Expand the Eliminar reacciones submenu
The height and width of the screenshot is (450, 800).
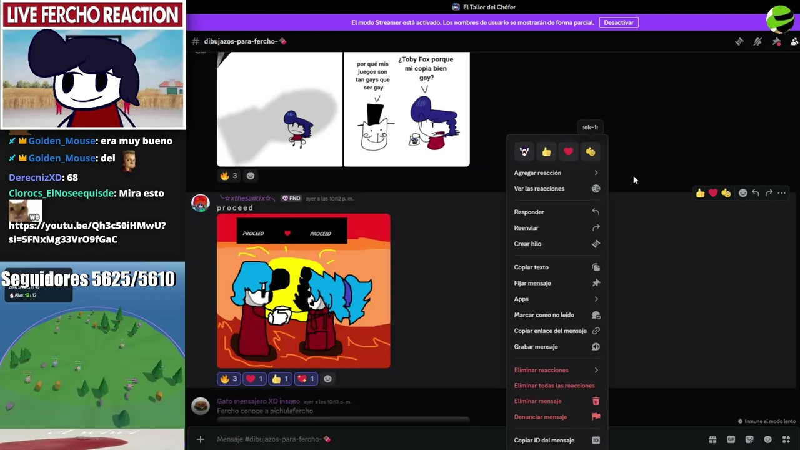[556, 370]
